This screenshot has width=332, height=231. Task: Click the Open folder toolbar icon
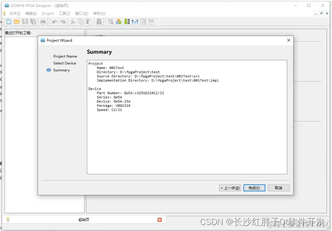(17, 22)
